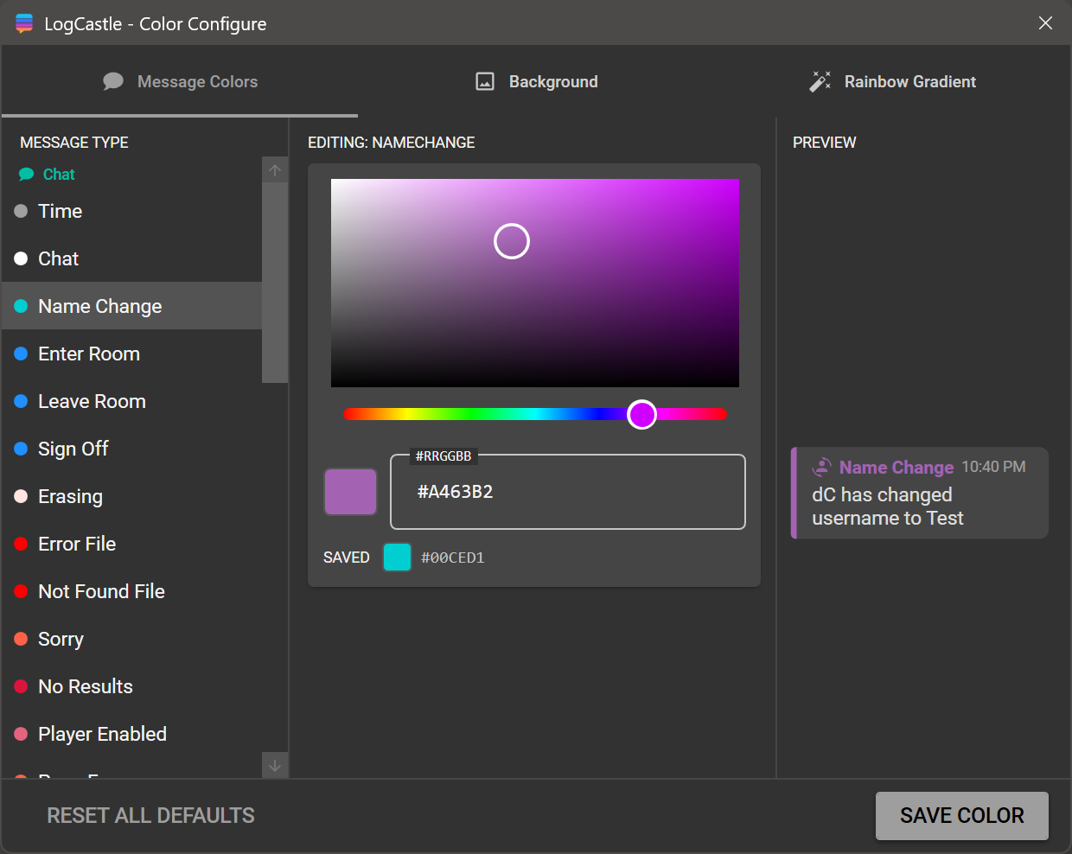
Task: Pick a hue on the rainbow slider
Action: click(535, 414)
